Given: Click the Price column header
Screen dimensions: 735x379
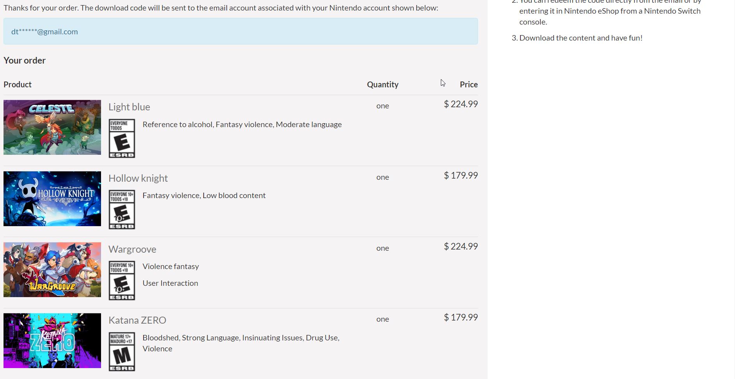Looking at the screenshot, I should click(469, 85).
